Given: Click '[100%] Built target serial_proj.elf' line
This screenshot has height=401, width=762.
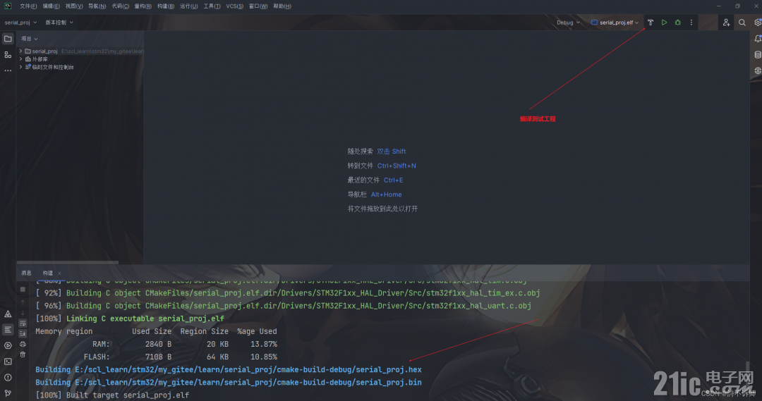Looking at the screenshot, I should tap(112, 395).
